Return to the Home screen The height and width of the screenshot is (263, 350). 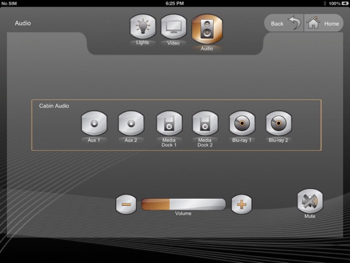(x=323, y=24)
